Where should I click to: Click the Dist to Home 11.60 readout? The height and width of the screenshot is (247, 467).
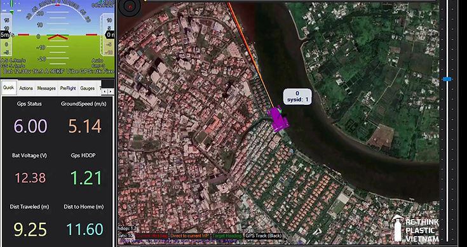click(x=85, y=229)
